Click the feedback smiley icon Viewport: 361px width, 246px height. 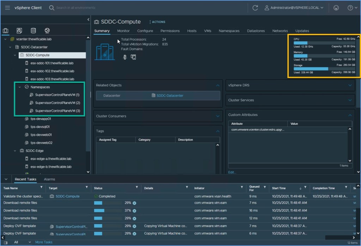point(336,8)
